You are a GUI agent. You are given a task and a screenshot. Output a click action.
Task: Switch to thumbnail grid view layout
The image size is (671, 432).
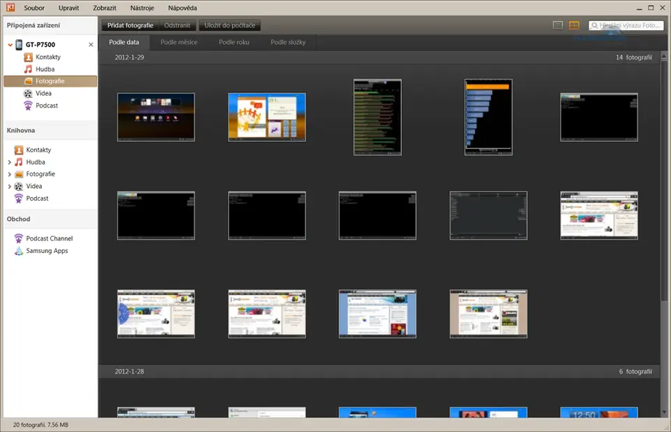pyautogui.click(x=574, y=26)
